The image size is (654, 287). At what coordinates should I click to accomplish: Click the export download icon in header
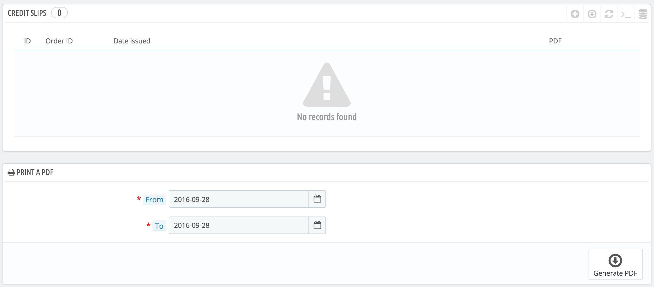592,14
